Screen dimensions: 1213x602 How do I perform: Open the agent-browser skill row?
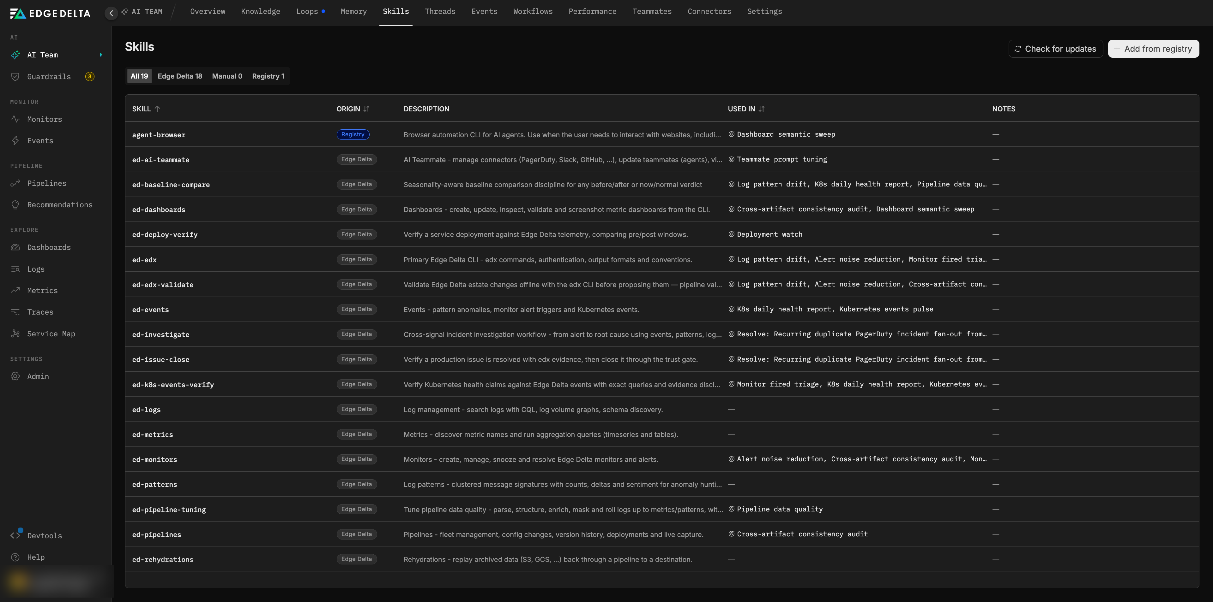662,134
